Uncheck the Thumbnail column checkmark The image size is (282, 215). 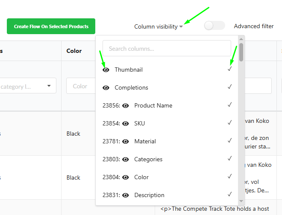point(230,69)
